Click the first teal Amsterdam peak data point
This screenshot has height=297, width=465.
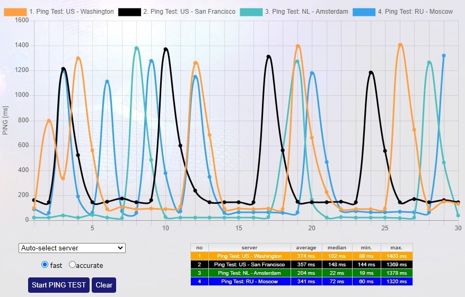137,48
